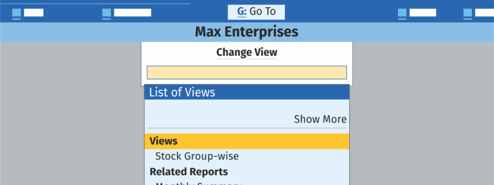Click the Change View heading

click(247, 53)
